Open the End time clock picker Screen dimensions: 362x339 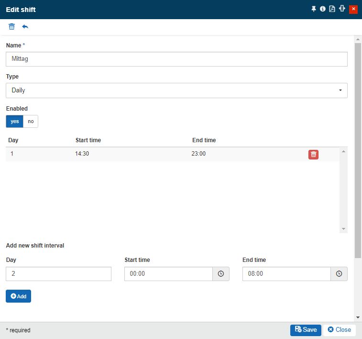339,274
